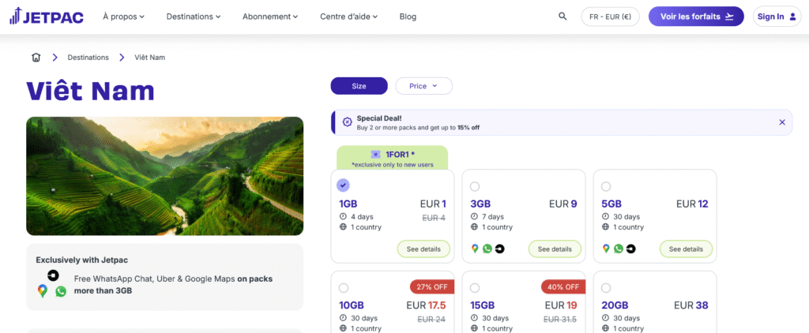The height and width of the screenshot is (333, 809).
Task: Click Google Maps icon on 3GB card
Action: tap(475, 249)
